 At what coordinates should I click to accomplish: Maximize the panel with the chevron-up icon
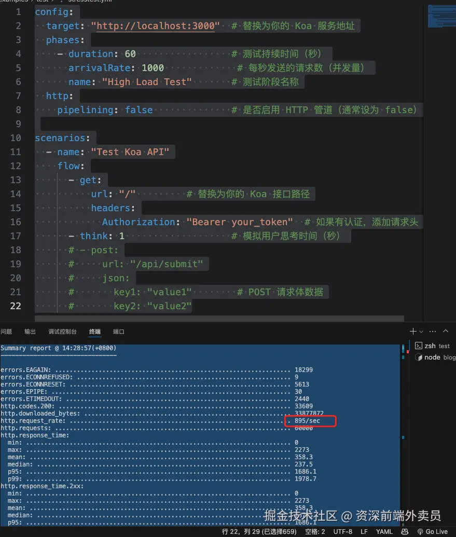click(x=446, y=331)
